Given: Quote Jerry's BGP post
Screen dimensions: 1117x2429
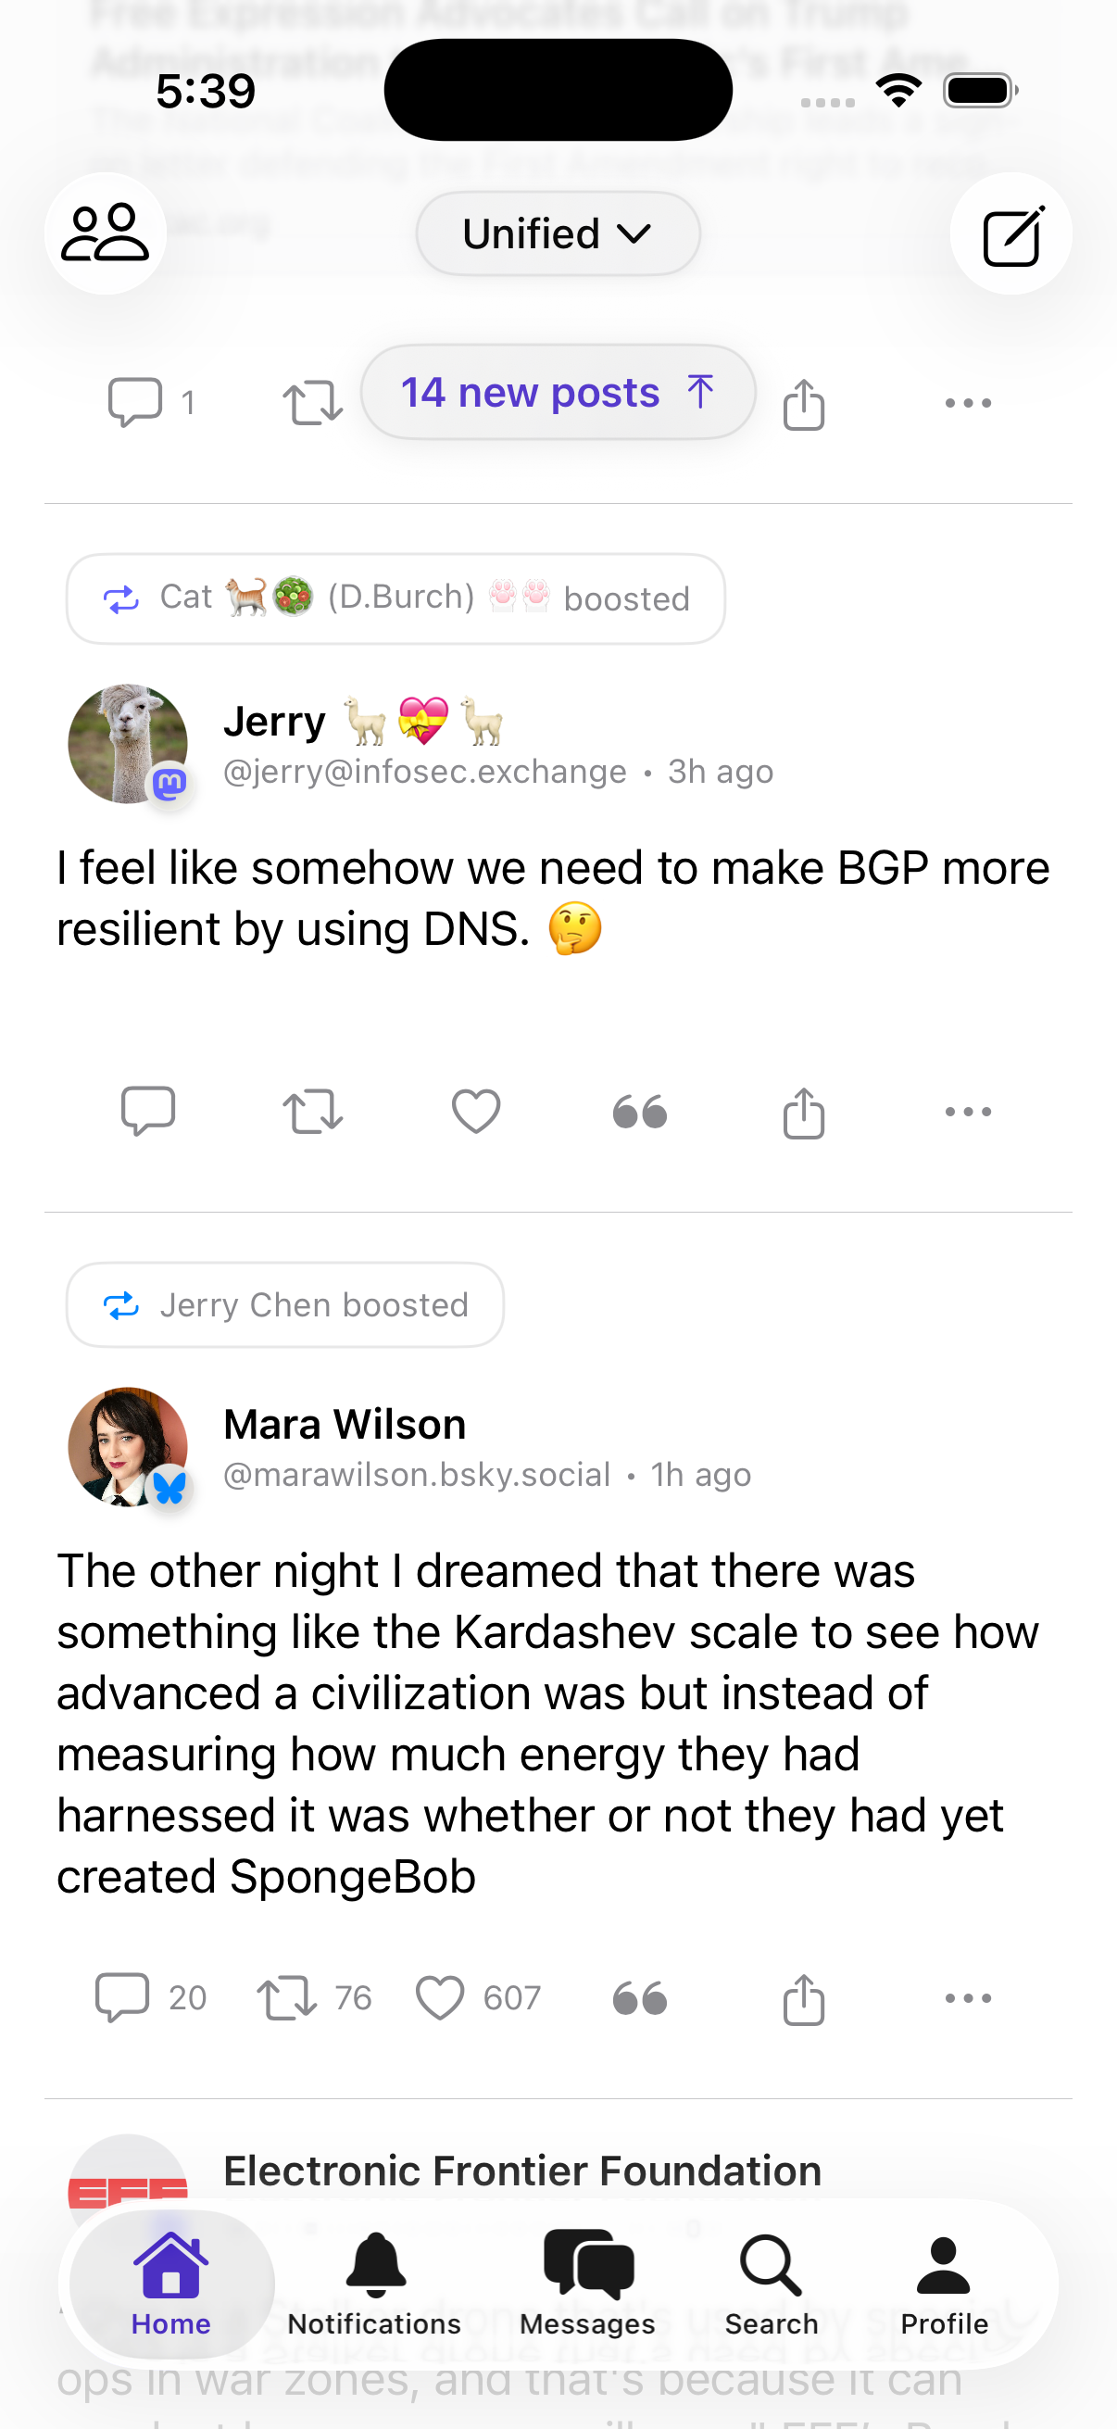Looking at the screenshot, I should [x=640, y=1112].
